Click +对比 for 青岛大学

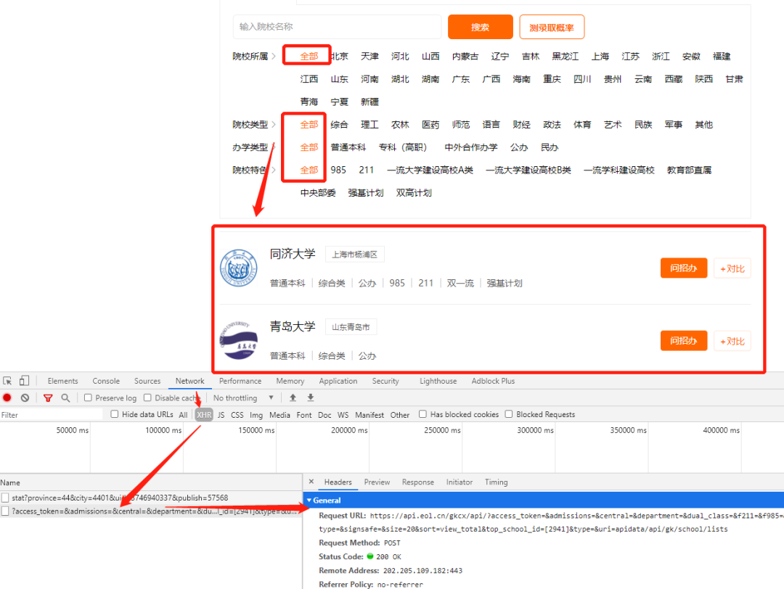732,341
